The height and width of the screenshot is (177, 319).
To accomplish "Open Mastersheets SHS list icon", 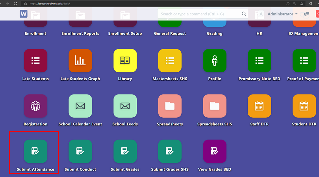I will tap(170, 61).
